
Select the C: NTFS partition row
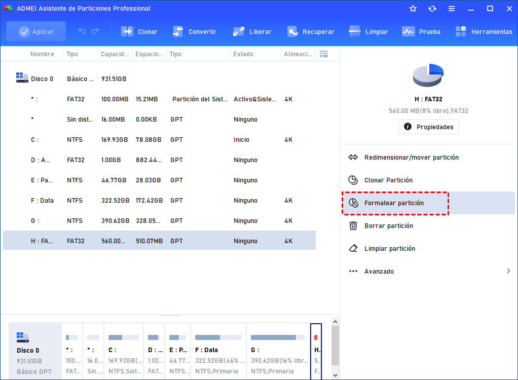159,140
